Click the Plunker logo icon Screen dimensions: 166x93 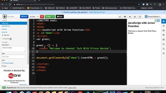[5, 17]
